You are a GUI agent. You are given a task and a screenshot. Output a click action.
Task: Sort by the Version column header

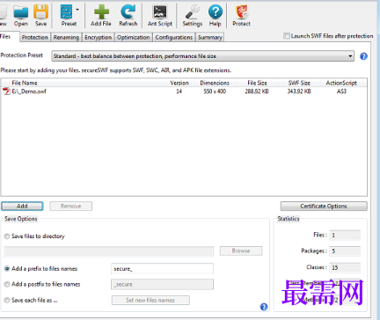coord(179,83)
